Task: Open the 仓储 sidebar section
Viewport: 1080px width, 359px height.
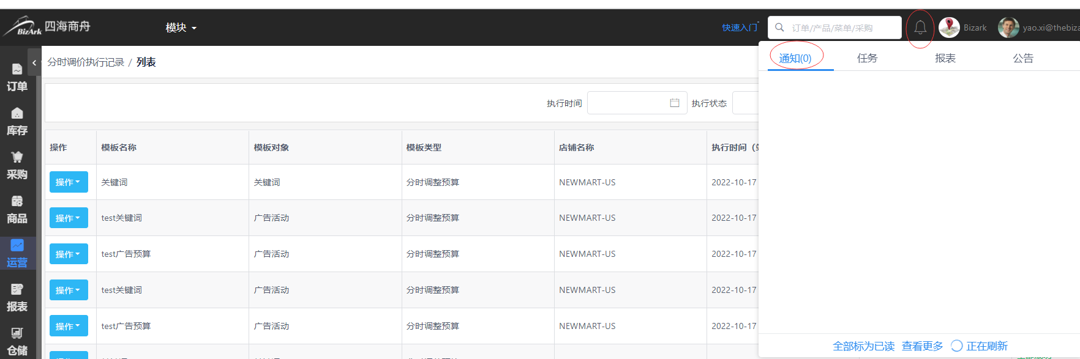Action: (x=17, y=342)
